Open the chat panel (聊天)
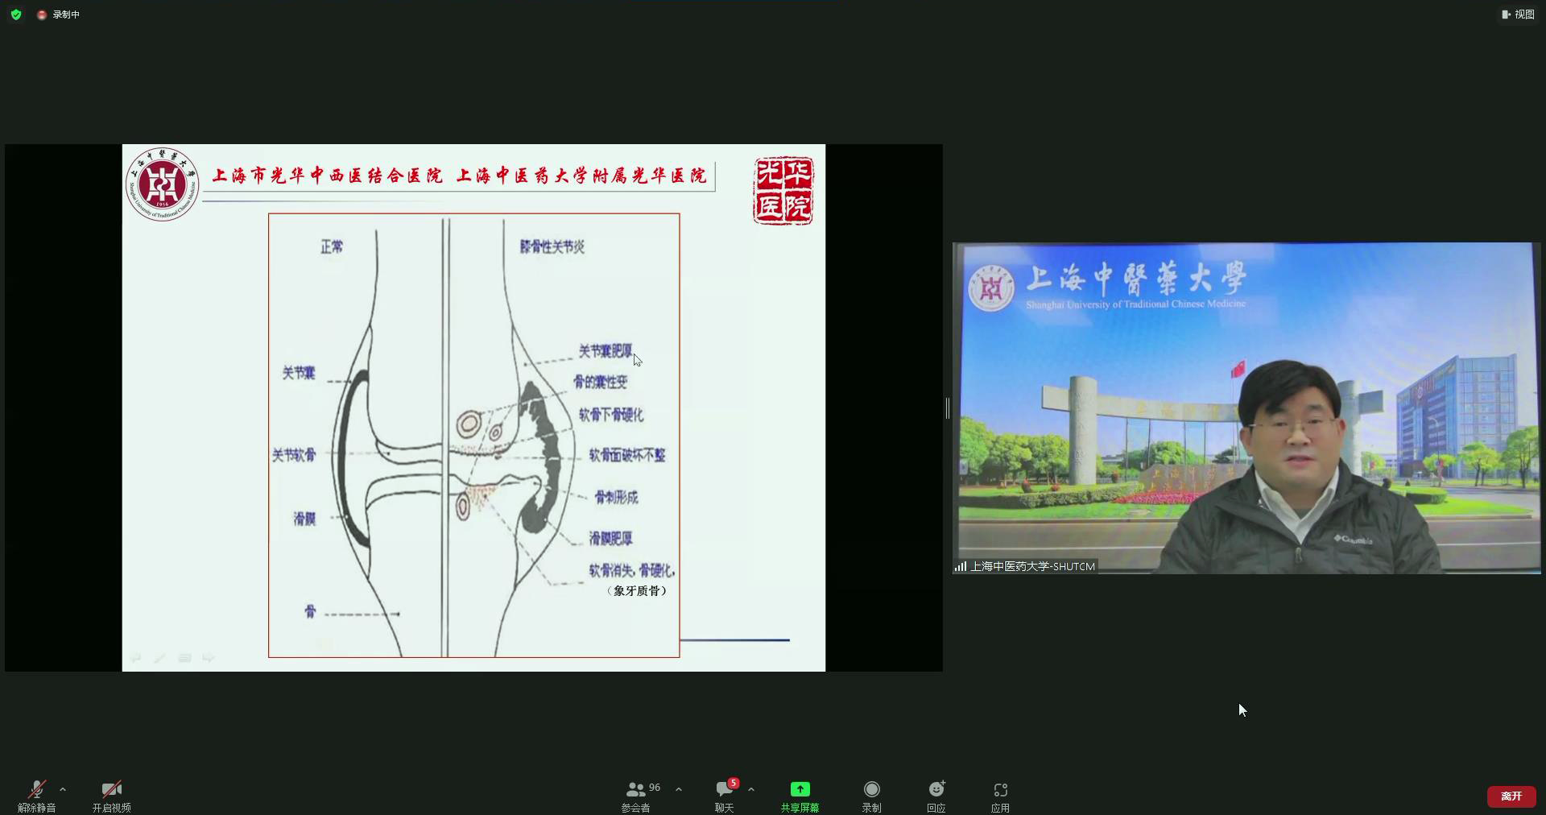Viewport: 1546px width, 815px height. tap(725, 795)
